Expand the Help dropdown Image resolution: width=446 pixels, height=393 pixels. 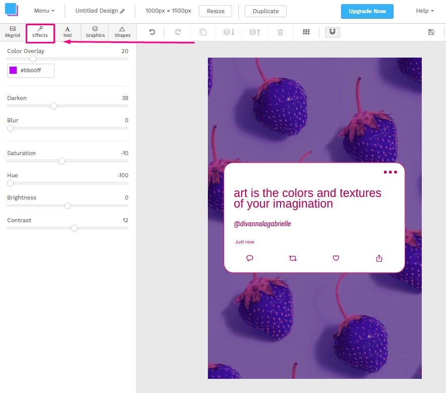(424, 11)
